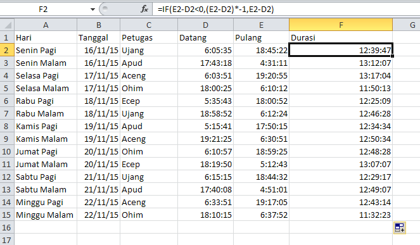
Task: Click cell with time 17:43:18
Action: coord(205,63)
